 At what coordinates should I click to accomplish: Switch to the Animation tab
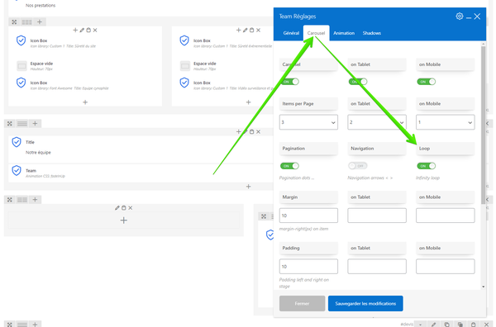(344, 33)
